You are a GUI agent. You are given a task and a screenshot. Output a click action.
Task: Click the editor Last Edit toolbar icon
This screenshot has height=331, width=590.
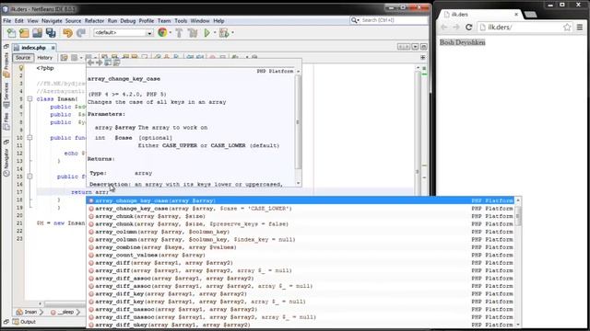(x=64, y=57)
